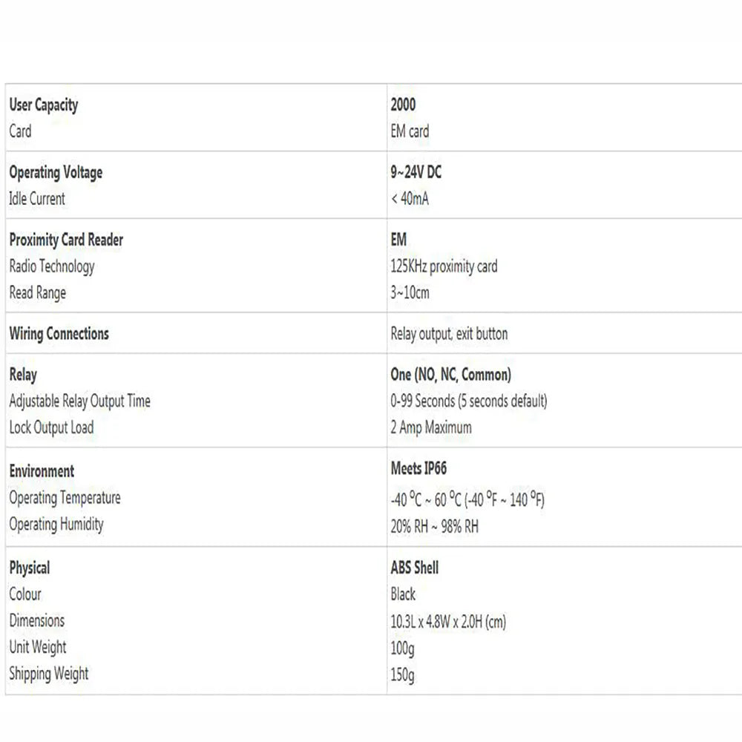Image resolution: width=742 pixels, height=742 pixels.
Task: Select the Shipping Weight label
Action: point(48,674)
